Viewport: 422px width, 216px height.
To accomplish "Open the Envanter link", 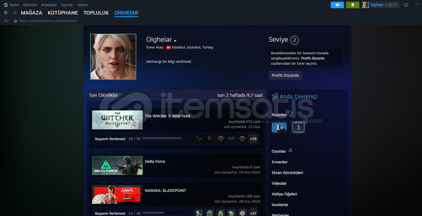I will (279, 162).
